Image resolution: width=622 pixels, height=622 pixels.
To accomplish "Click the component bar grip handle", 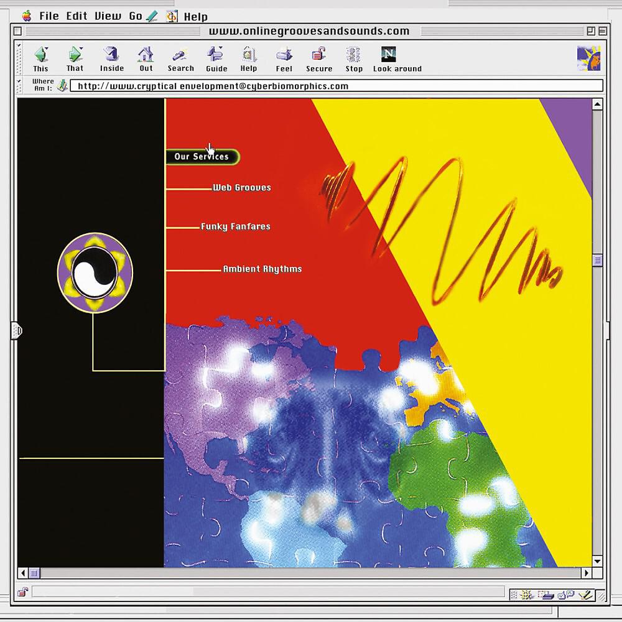I will [514, 594].
